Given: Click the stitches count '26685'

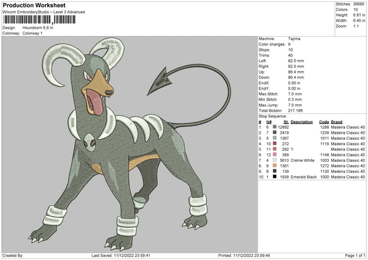Looking at the screenshot, I should (359, 4).
